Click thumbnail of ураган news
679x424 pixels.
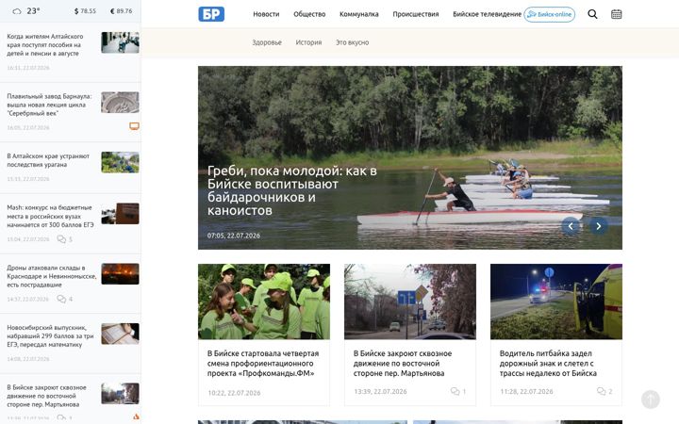point(120,162)
